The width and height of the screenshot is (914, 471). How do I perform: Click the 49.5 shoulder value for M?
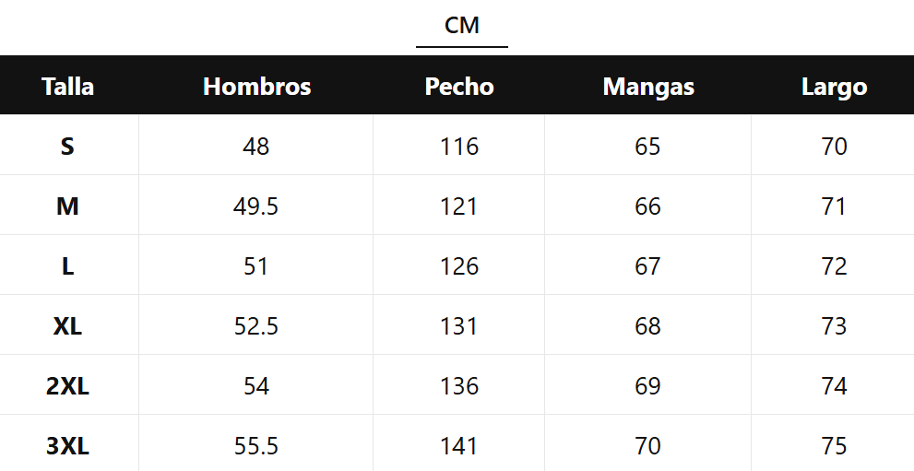point(256,206)
